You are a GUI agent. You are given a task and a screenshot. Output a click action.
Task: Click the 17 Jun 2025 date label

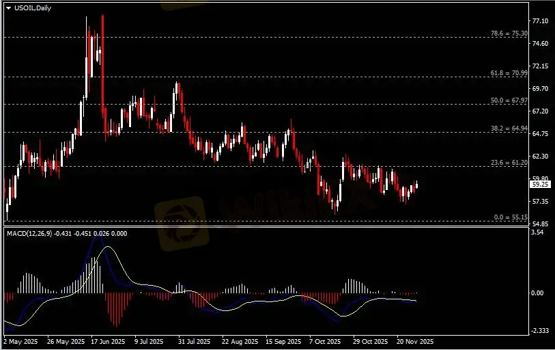pyautogui.click(x=108, y=342)
